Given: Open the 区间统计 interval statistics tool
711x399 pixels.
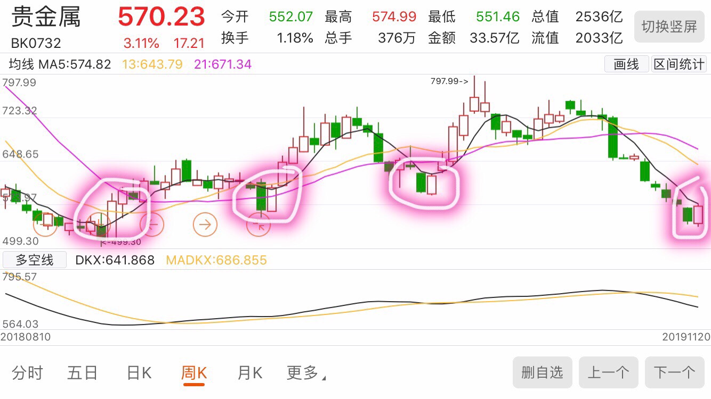Looking at the screenshot, I should coord(678,63).
